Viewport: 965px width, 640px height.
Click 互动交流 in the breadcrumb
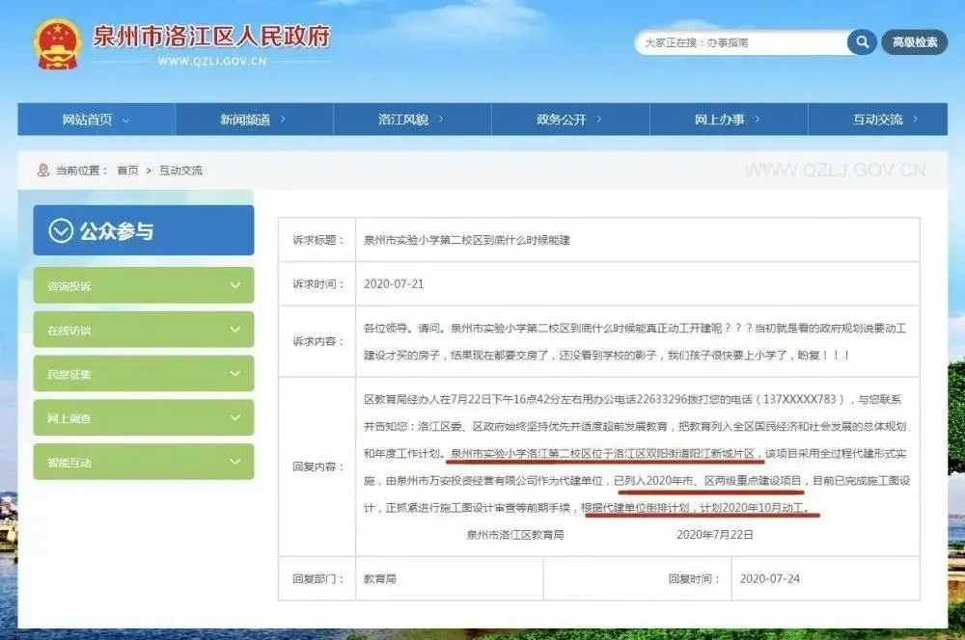[x=180, y=171]
